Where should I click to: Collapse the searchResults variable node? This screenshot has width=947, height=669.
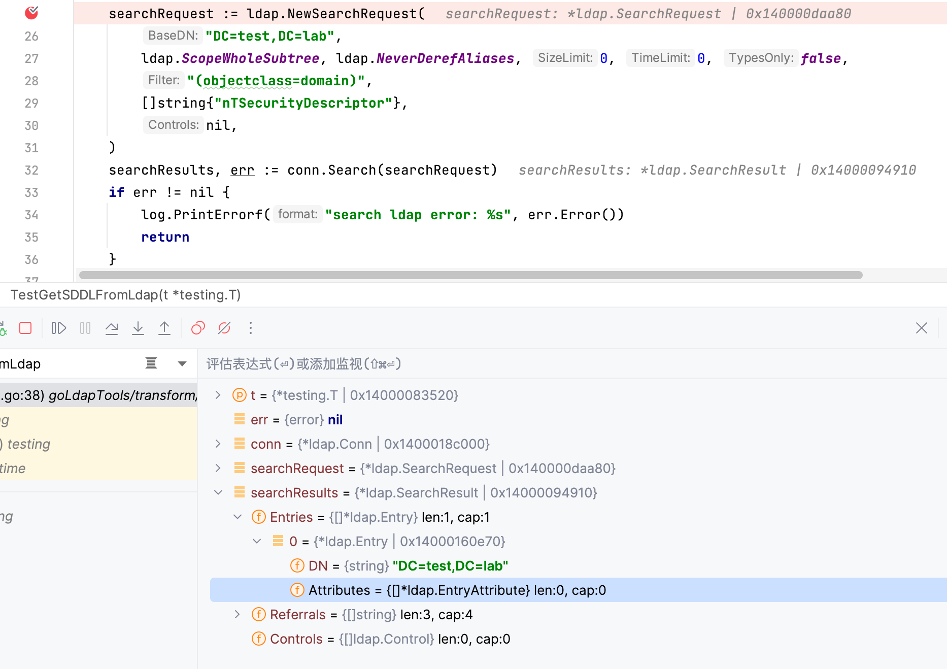coord(218,492)
